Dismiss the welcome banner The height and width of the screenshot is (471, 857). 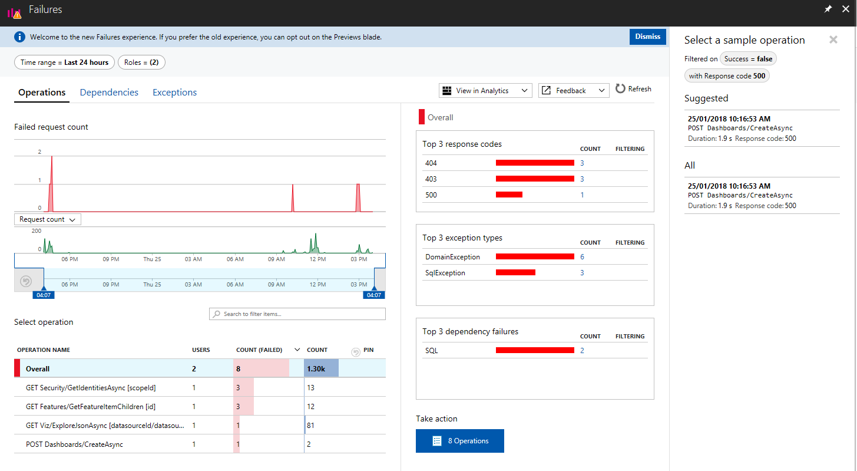(647, 37)
